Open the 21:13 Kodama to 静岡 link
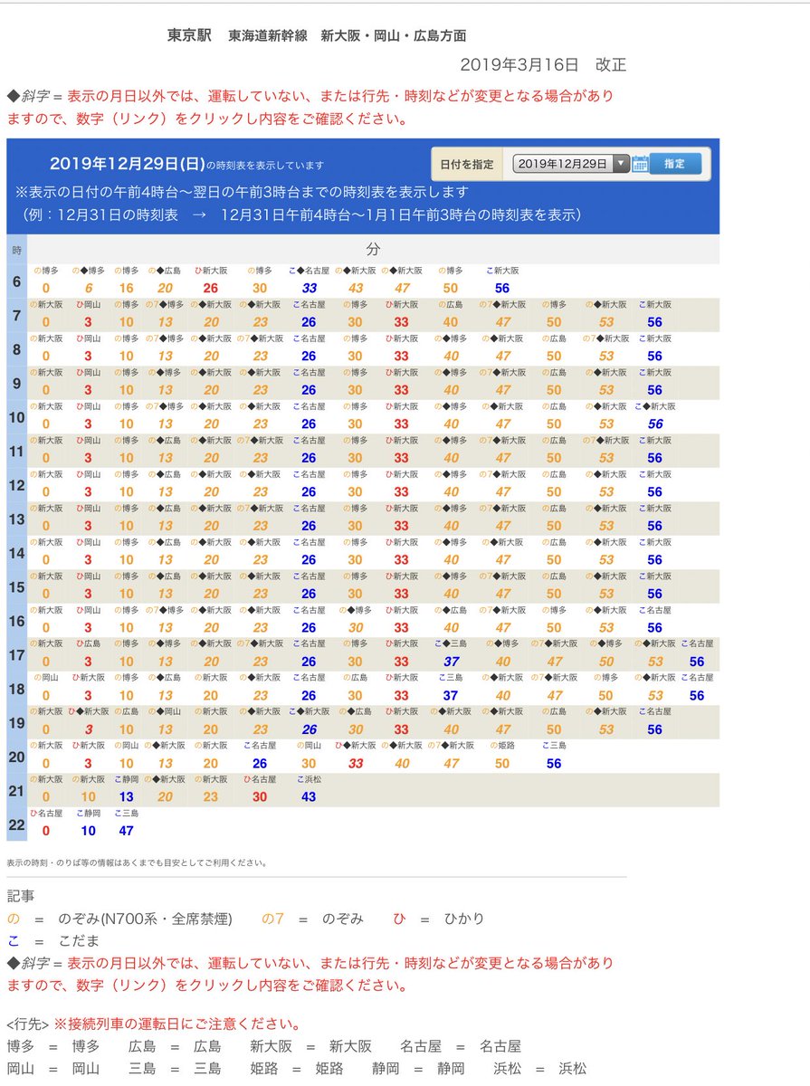This screenshot has width=810, height=1086. (x=126, y=797)
